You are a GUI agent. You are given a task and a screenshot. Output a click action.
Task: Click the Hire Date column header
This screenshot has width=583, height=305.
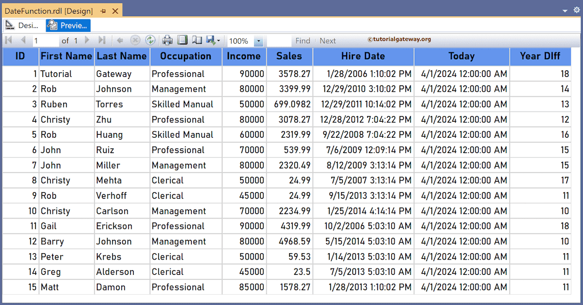click(363, 56)
